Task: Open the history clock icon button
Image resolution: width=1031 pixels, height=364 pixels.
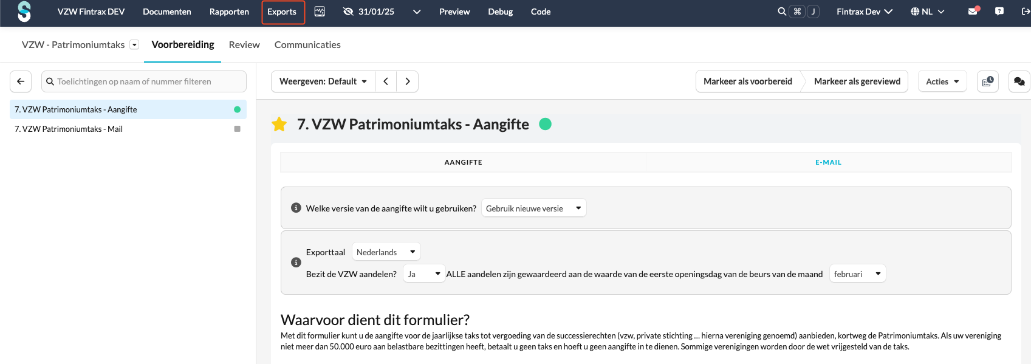Action: point(988,81)
